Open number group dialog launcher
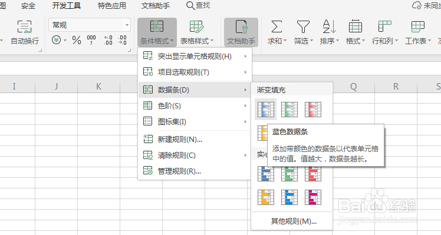This screenshot has height=235, width=441. 129,51
